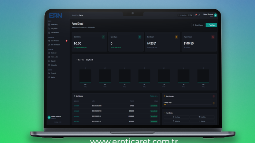Click Ürün Ekle in Hızlı Erişim
Viewport: 255px width, 143px height.
pyautogui.click(x=202, y=117)
